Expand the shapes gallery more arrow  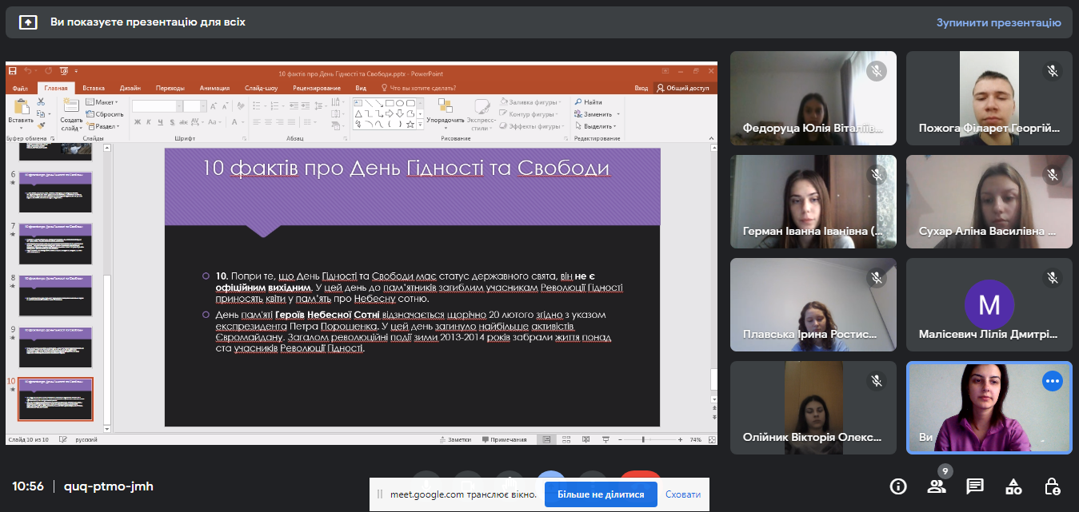click(x=421, y=125)
